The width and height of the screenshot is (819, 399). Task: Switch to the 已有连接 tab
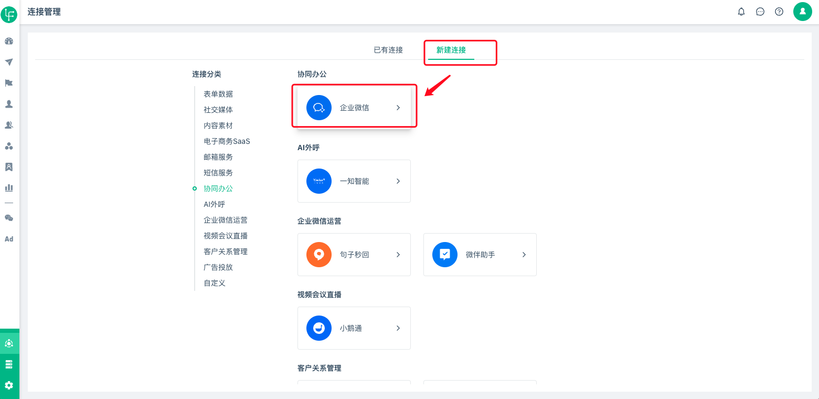(388, 50)
